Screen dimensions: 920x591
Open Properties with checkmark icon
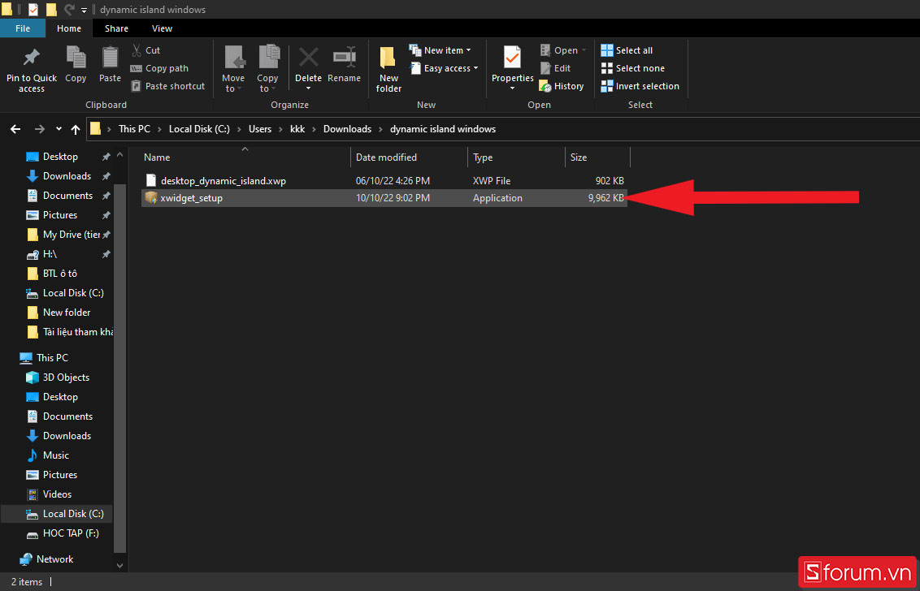coord(512,60)
